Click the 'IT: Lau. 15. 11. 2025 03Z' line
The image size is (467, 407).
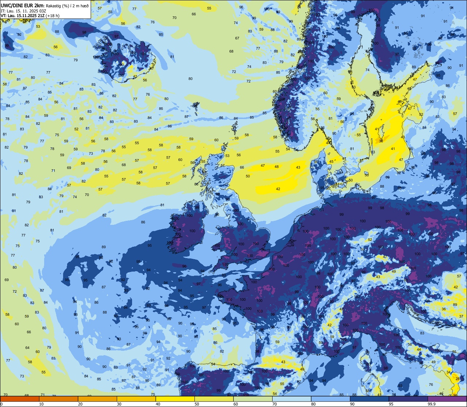[23, 11]
